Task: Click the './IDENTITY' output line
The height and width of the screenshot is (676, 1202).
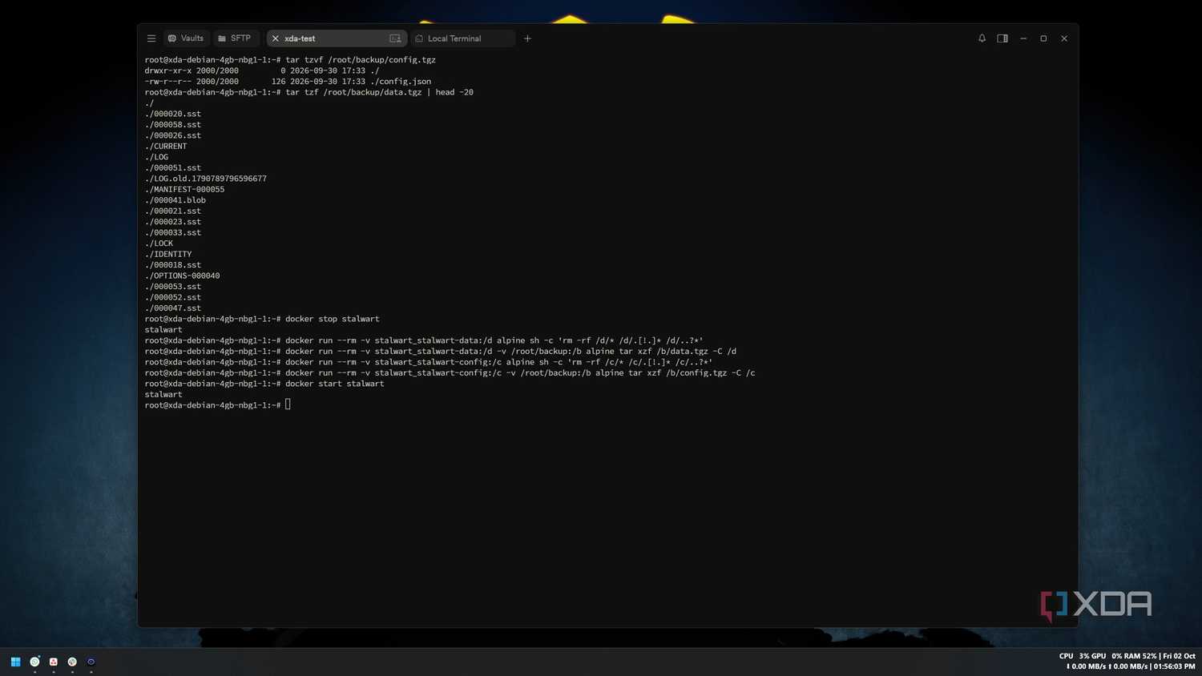Action: (168, 254)
